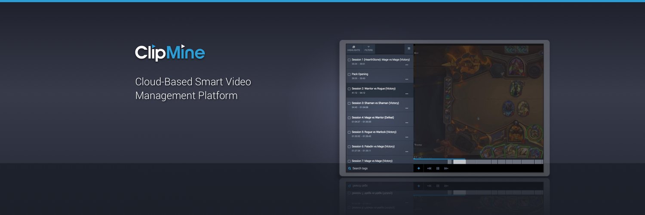Open more options for Session 2
The height and width of the screenshot is (215, 645).
tap(407, 94)
